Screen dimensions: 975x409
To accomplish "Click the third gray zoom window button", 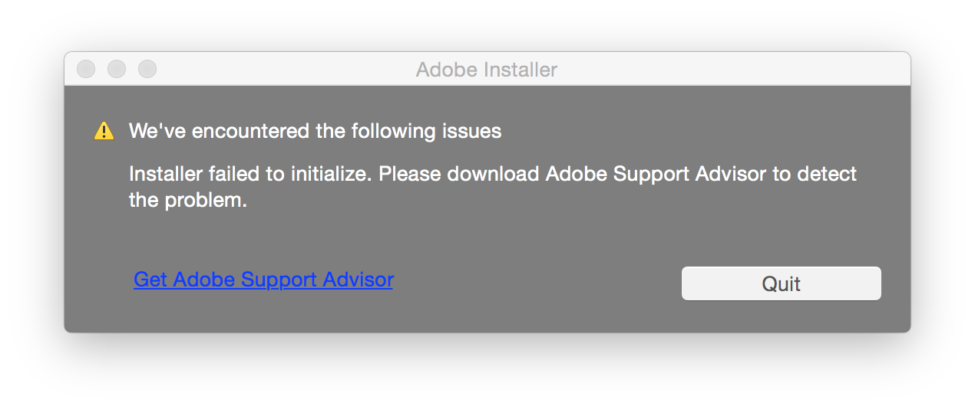I will coord(147,69).
